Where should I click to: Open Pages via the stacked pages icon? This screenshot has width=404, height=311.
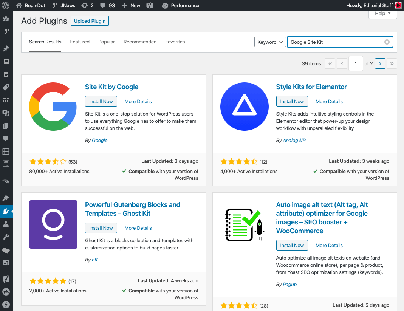click(x=6, y=126)
